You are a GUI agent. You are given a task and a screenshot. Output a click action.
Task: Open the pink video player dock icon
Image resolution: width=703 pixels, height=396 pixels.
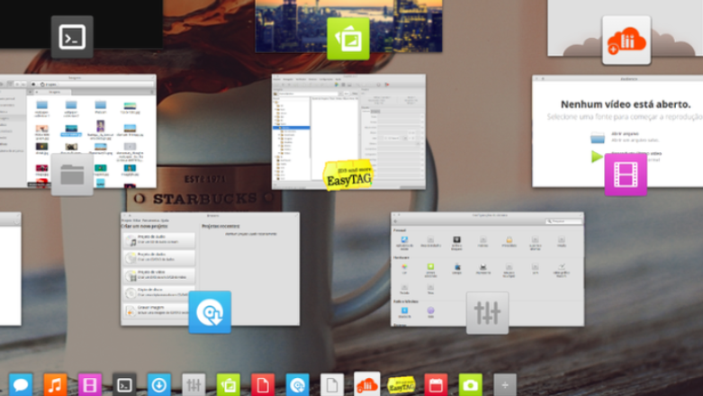[90, 385]
